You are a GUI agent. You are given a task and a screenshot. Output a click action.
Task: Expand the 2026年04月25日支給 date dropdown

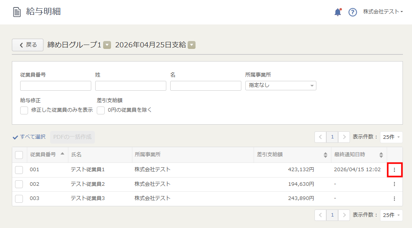point(192,45)
